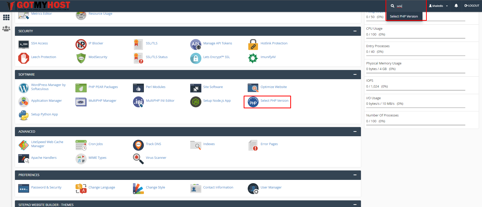The height and width of the screenshot is (207, 482).
Task: Open the Setup Python App icon
Action: 24,115
